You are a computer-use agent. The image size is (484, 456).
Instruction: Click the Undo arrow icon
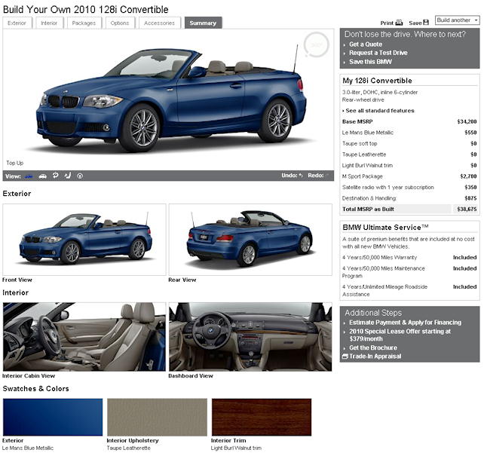point(301,176)
